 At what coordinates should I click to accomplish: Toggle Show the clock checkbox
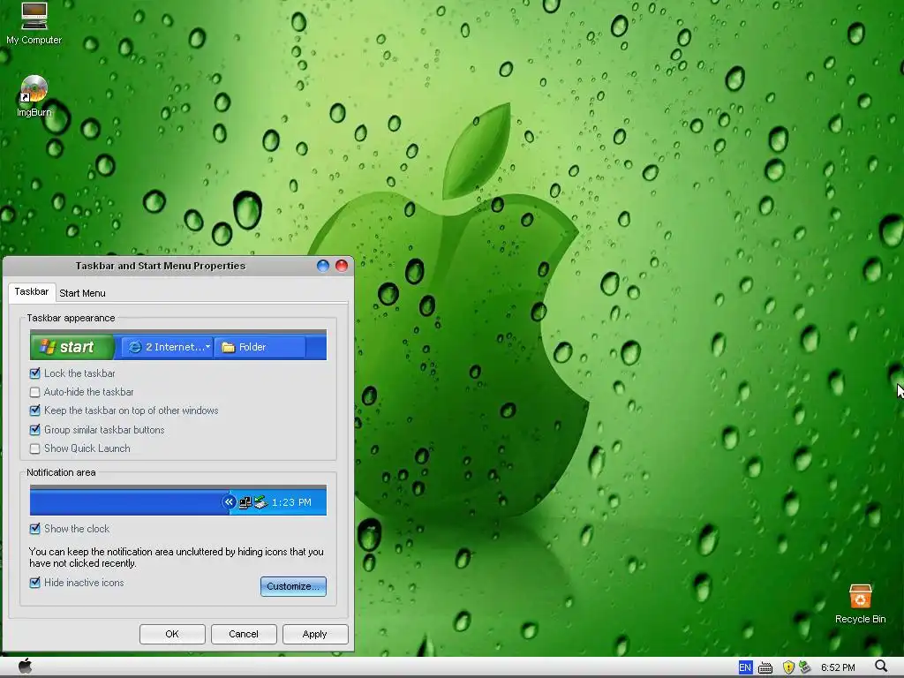pyautogui.click(x=35, y=529)
